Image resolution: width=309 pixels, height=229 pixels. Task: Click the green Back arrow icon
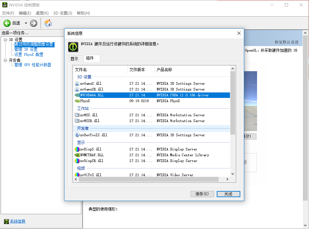click(7, 23)
